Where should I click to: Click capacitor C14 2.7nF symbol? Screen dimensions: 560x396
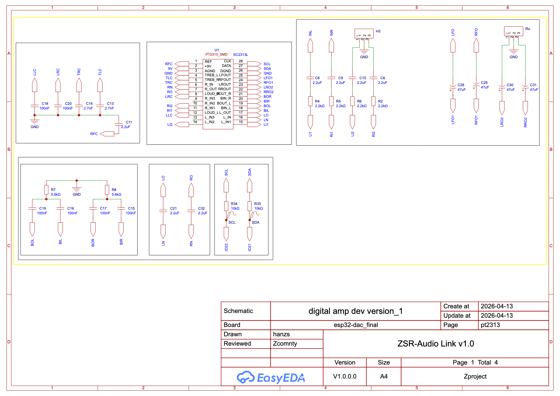click(x=79, y=106)
